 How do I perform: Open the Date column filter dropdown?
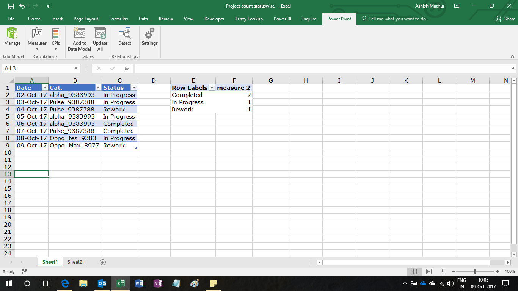[45, 88]
